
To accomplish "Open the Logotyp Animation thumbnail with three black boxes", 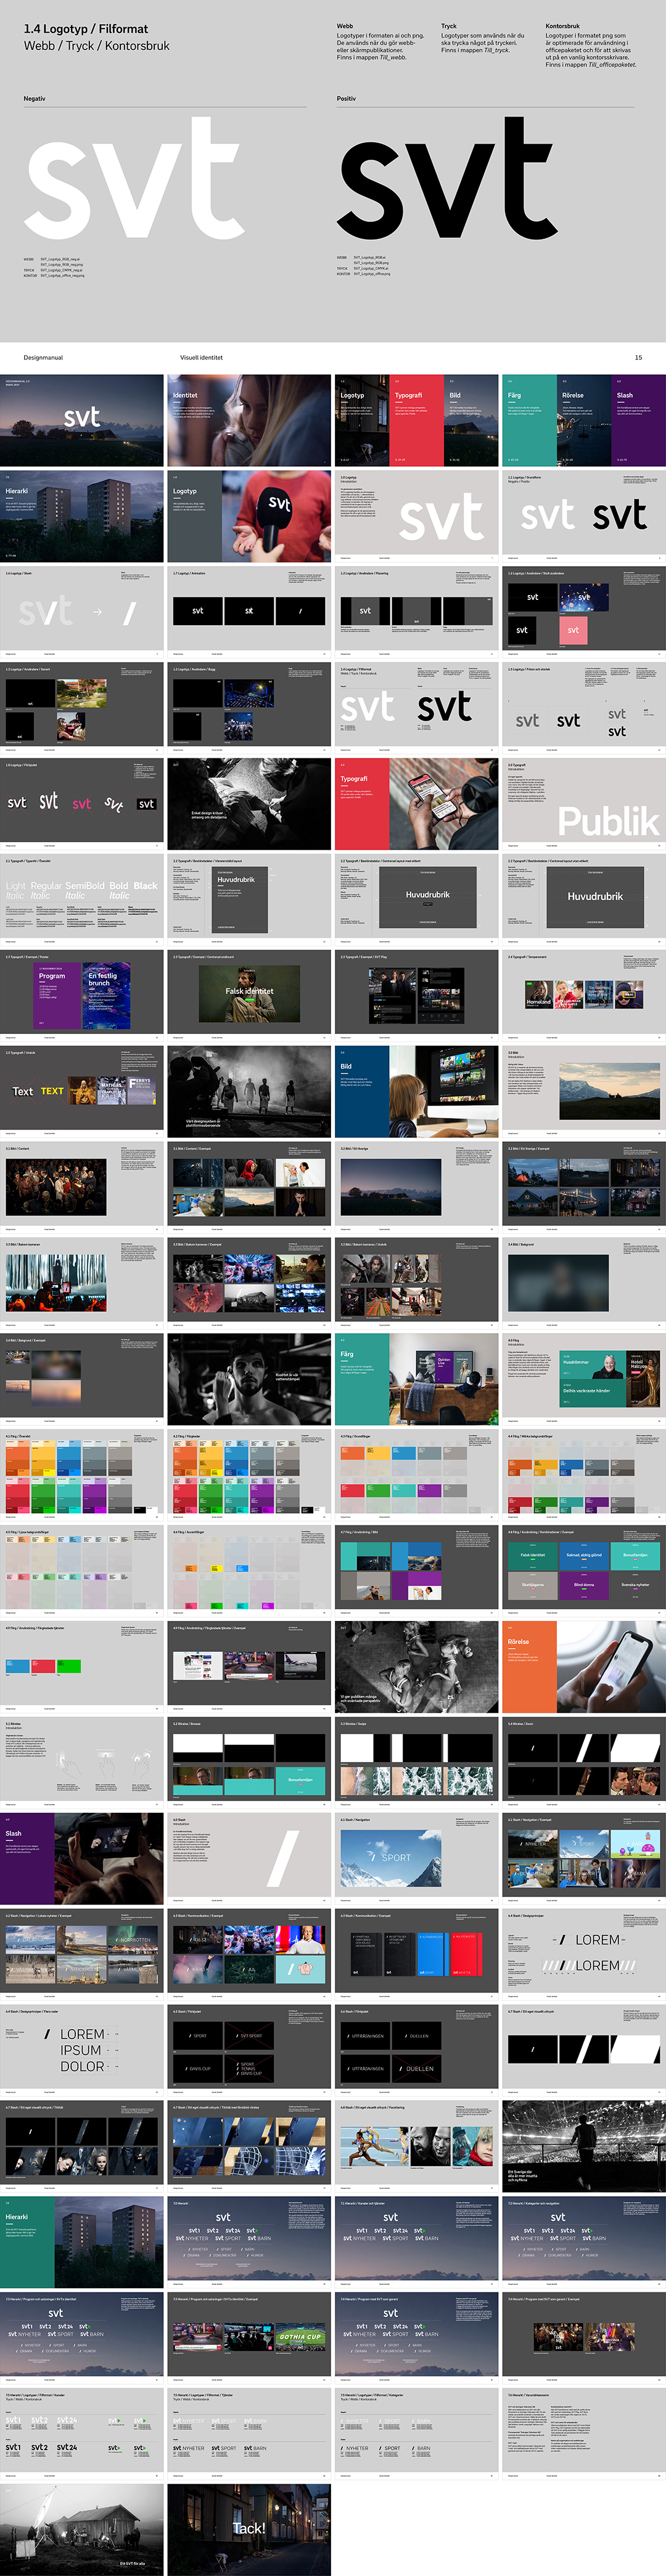I will click(x=249, y=612).
